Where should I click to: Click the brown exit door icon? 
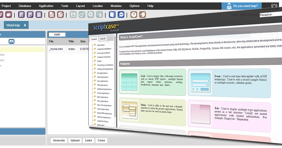click(142, 15)
